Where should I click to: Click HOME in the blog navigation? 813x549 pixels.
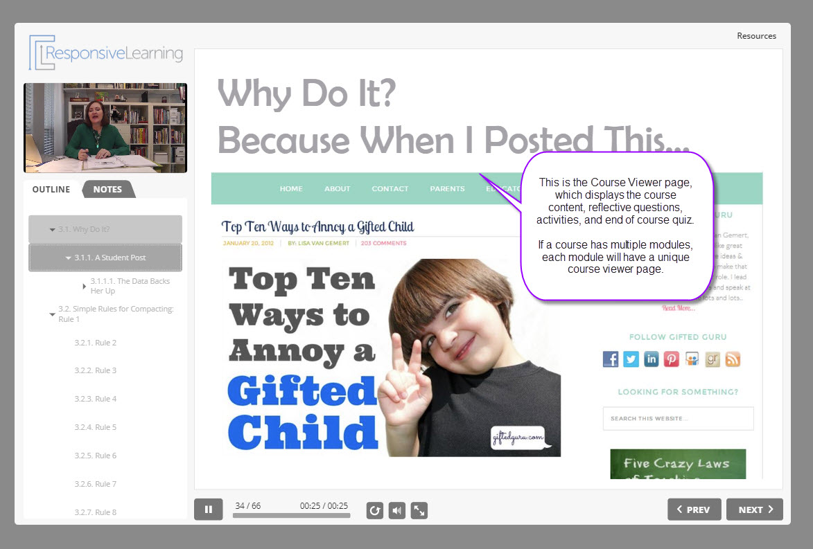(291, 188)
